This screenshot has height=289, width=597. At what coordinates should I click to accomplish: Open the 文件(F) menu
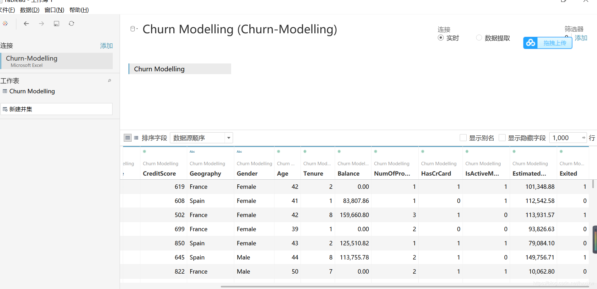click(7, 10)
